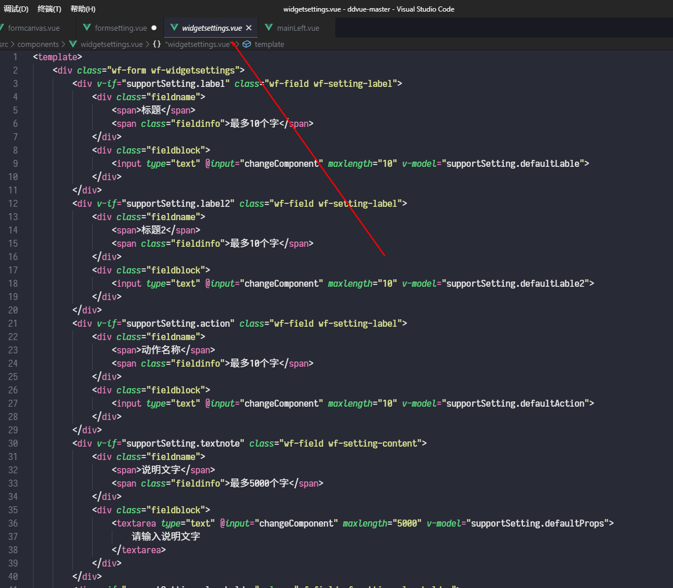The width and height of the screenshot is (673, 588).
Task: Select the widgetsettings.vue tab
Action: [x=211, y=28]
